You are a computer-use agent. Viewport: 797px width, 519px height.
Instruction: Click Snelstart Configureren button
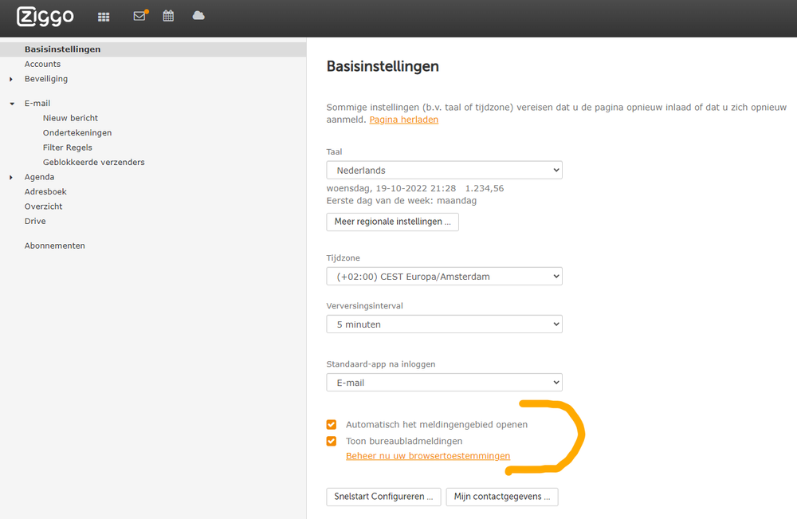tap(383, 497)
